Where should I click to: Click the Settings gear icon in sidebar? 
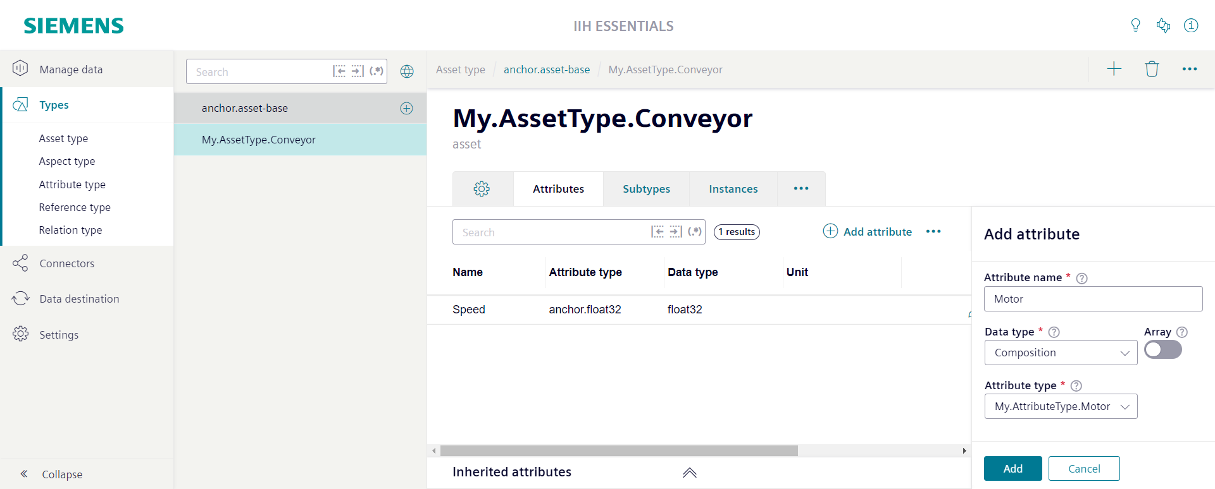(x=20, y=334)
